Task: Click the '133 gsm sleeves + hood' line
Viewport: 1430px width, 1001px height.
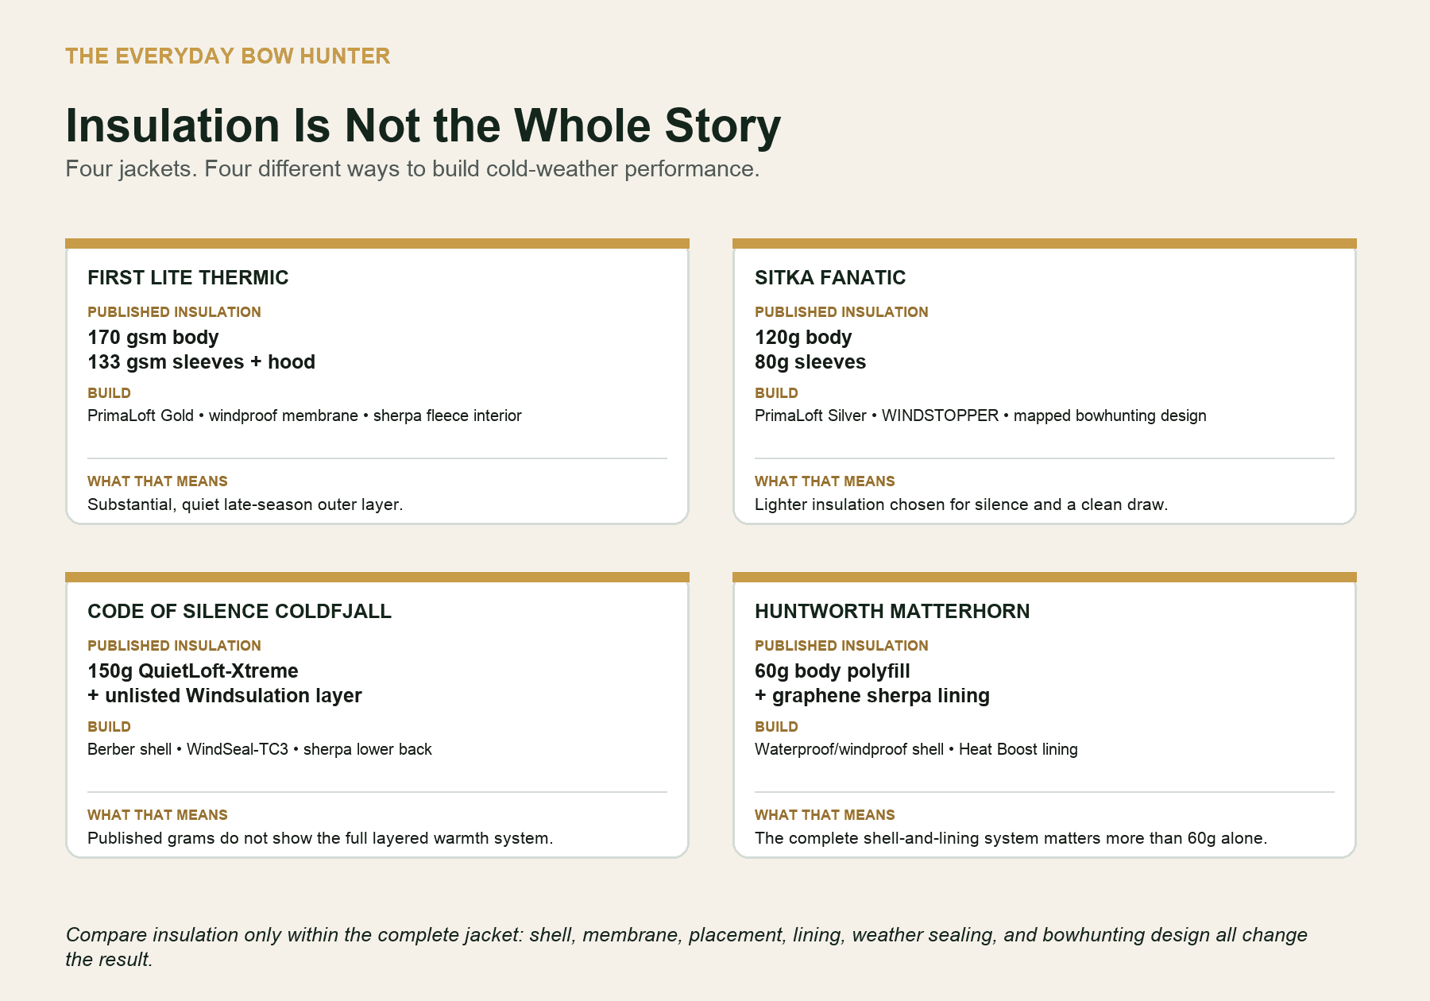Action: click(x=201, y=362)
